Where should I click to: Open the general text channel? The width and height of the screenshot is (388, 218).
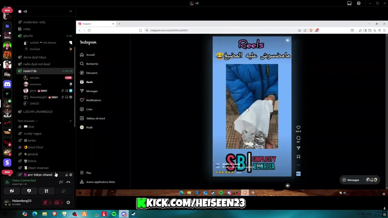(45, 154)
